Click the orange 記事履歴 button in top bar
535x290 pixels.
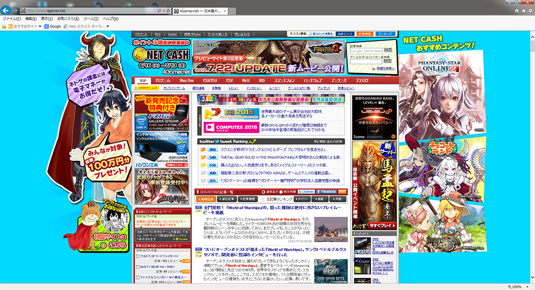[364, 34]
